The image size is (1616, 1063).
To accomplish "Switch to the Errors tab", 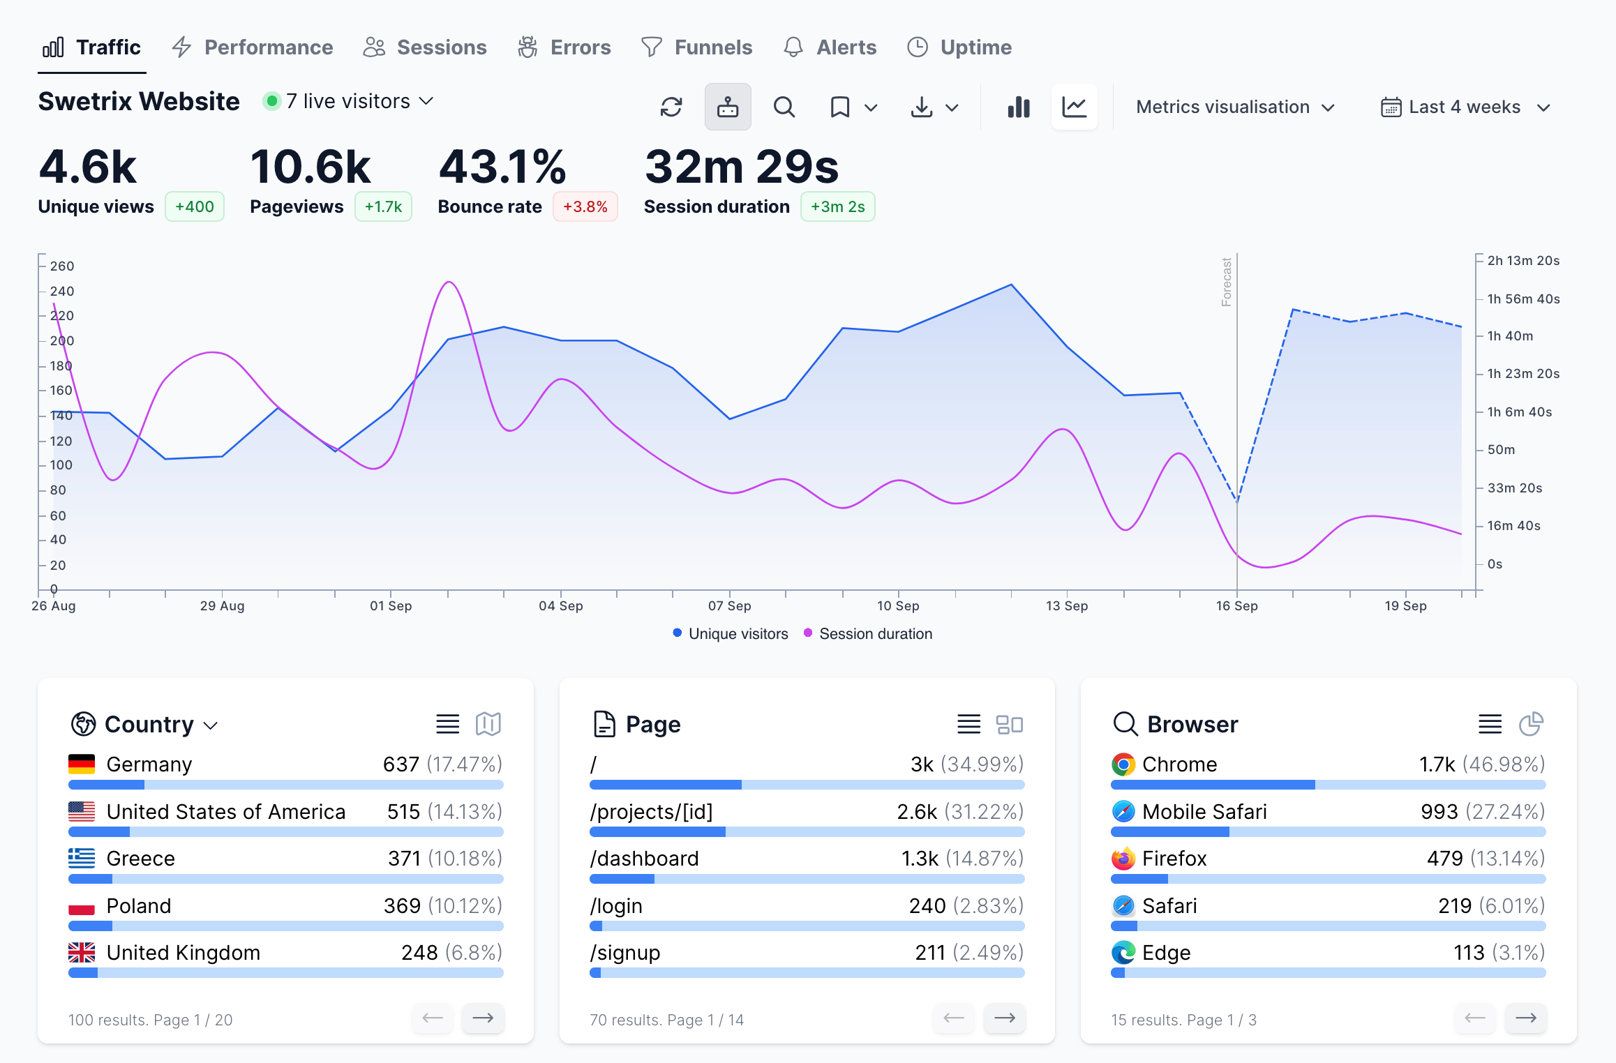I will click(x=564, y=47).
